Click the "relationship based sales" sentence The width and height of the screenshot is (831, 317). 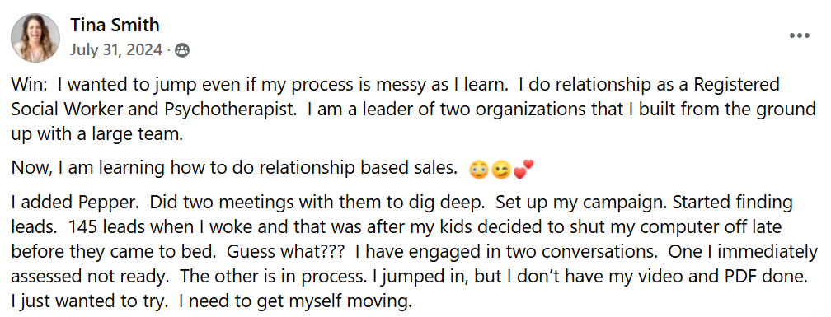pyautogui.click(x=234, y=168)
